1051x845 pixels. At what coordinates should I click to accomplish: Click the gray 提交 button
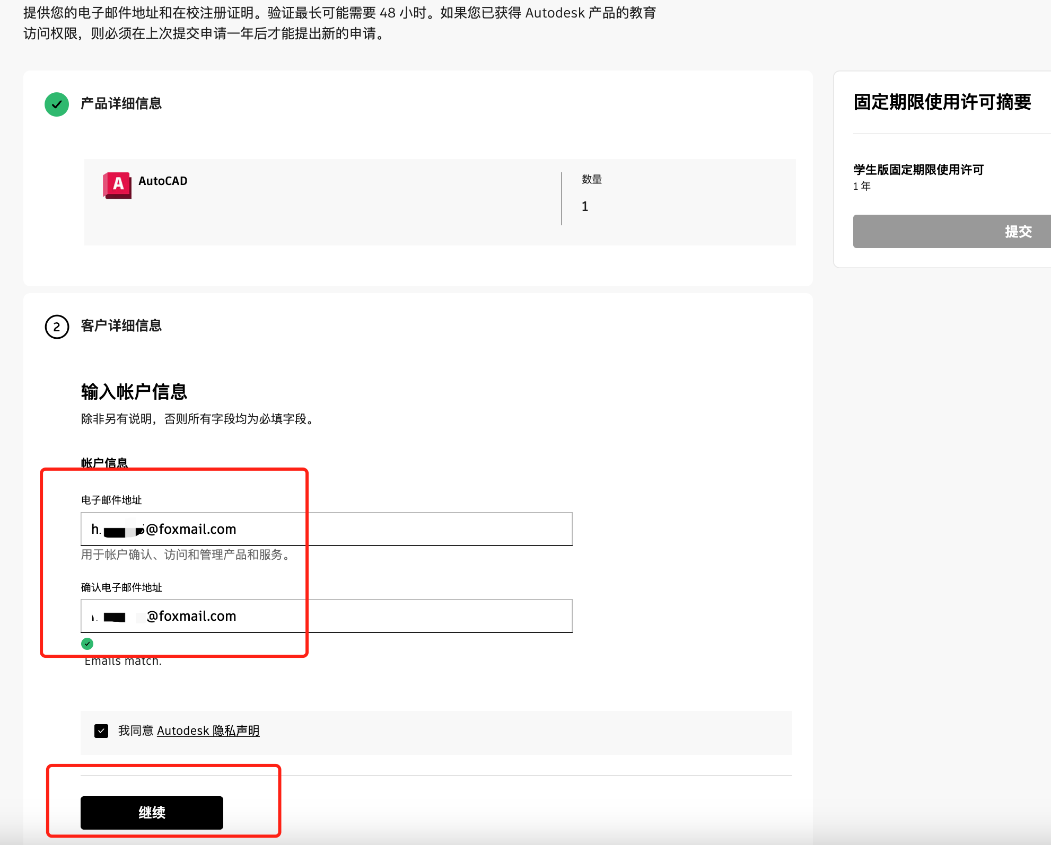click(951, 231)
